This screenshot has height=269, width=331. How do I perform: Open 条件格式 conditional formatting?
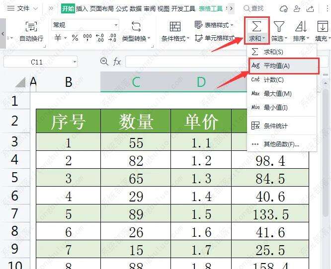pyautogui.click(x=175, y=31)
